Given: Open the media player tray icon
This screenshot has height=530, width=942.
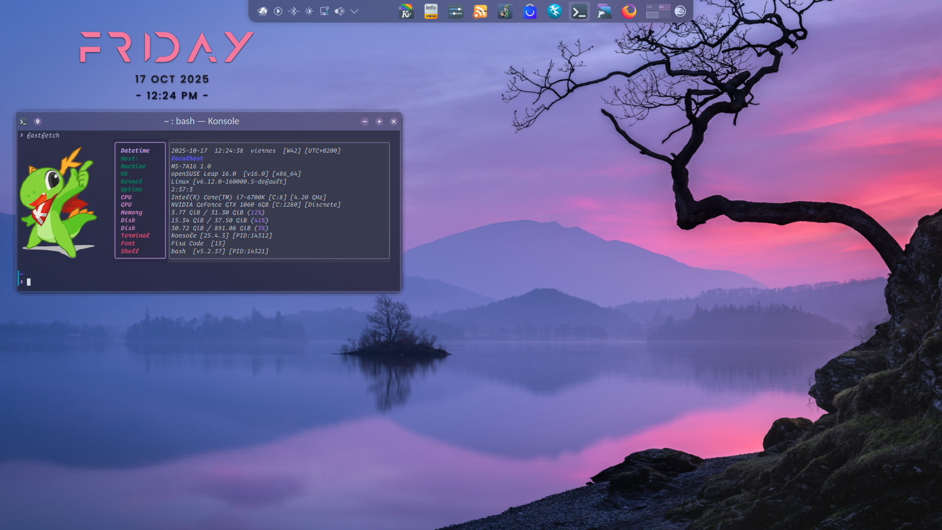Looking at the screenshot, I should [278, 11].
